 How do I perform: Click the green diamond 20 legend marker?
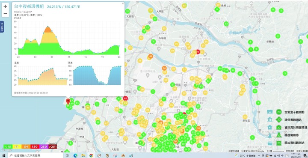279,119
